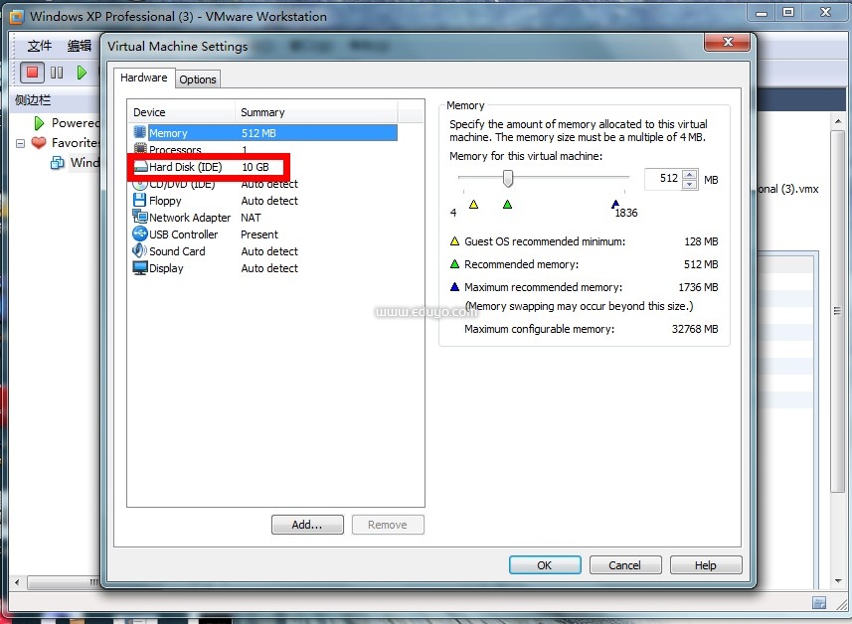Cancel the Virtual Machine Settings dialog

(624, 564)
